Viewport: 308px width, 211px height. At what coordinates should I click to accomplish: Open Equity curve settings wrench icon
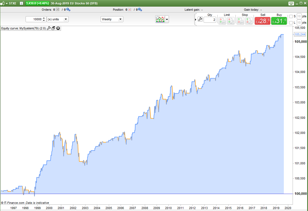click(49, 28)
